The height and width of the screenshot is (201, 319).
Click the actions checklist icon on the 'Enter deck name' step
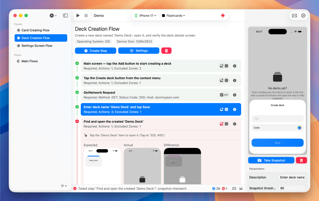226,109
